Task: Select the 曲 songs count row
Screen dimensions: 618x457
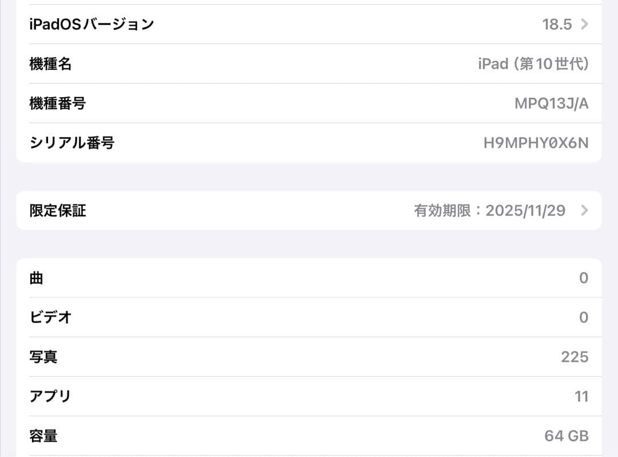Action: click(309, 277)
